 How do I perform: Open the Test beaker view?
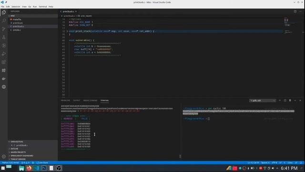point(4,37)
